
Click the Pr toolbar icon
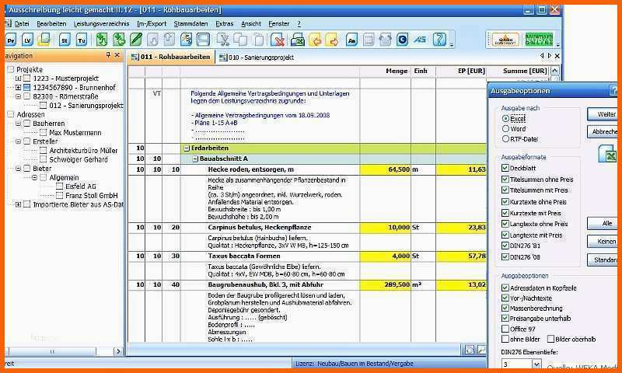[11, 40]
